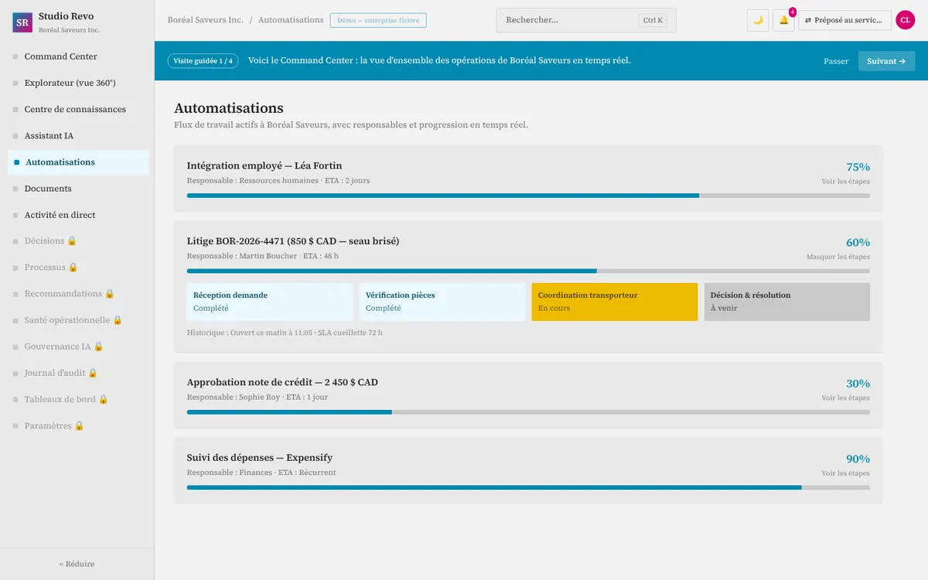Expand steps for Intégration employé

point(845,182)
